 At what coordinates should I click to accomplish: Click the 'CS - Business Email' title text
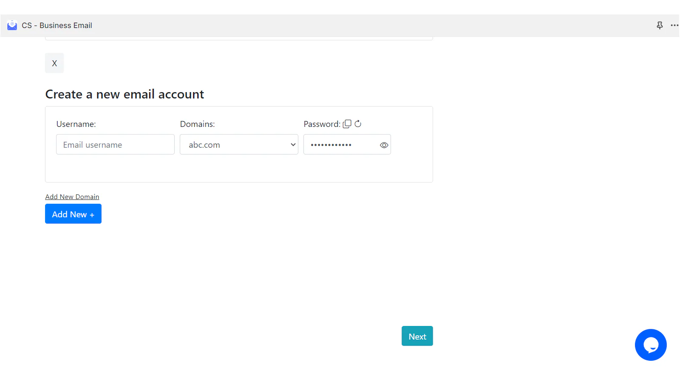(57, 25)
